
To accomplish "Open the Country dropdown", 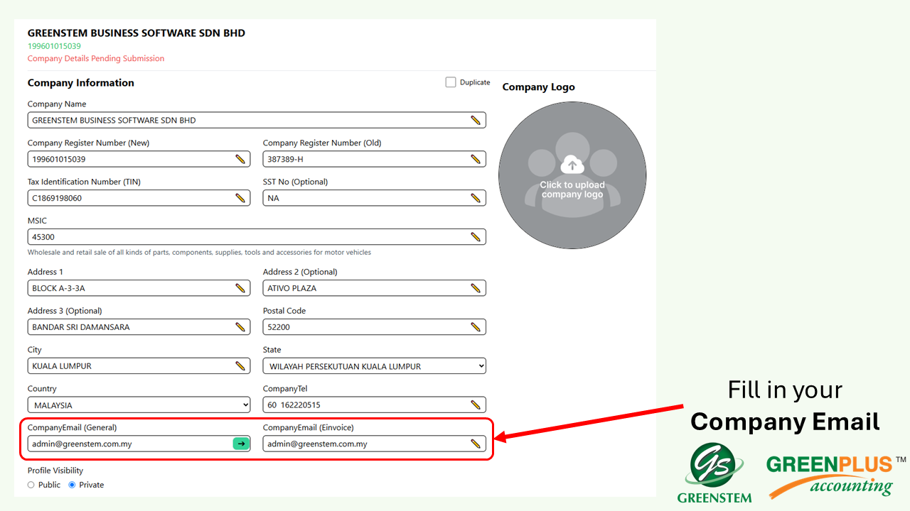I will 139,405.
